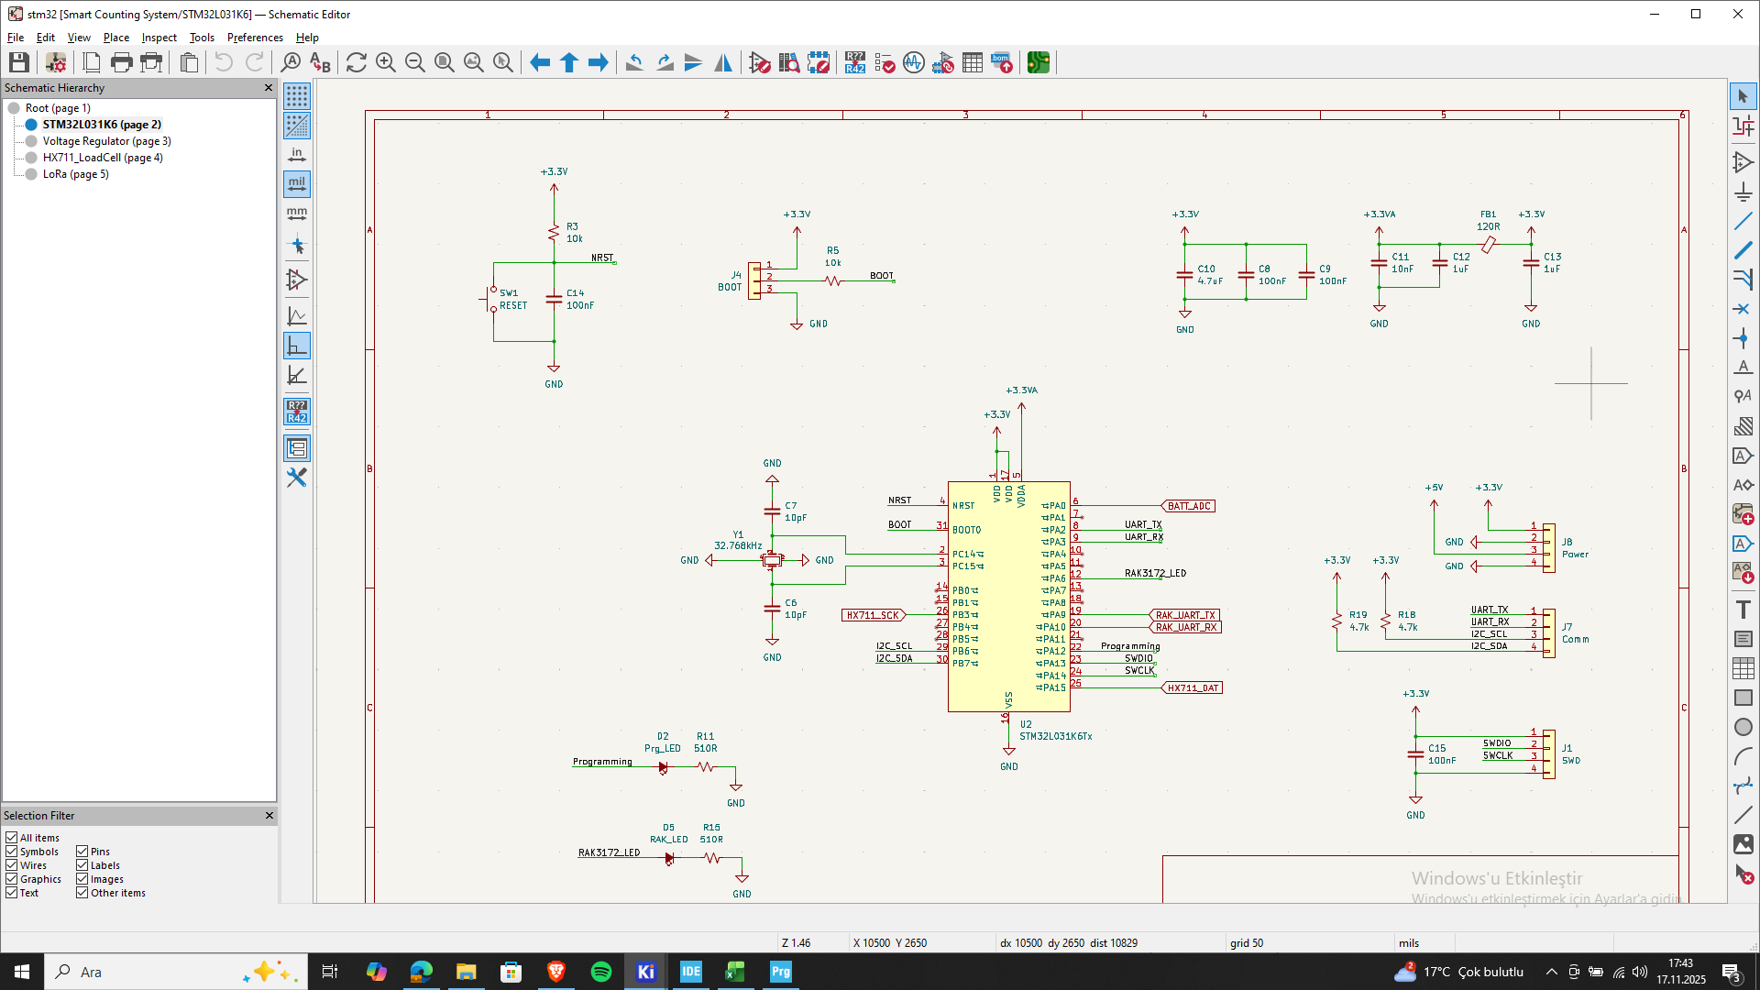Toggle the Pins filter checkbox
Image resolution: width=1760 pixels, height=990 pixels.
point(82,852)
